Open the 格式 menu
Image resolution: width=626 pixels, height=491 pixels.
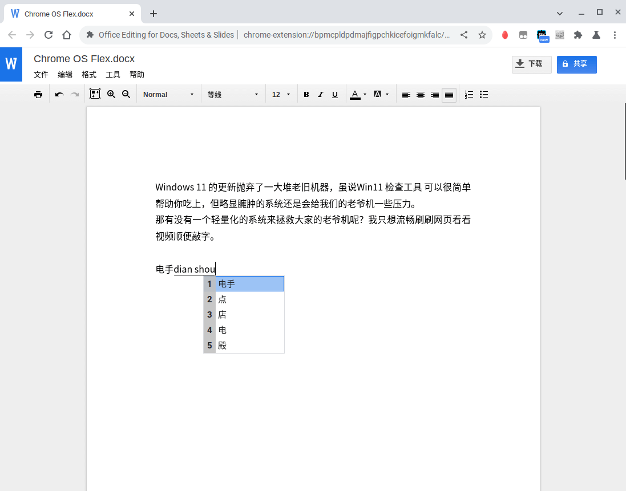(88, 74)
